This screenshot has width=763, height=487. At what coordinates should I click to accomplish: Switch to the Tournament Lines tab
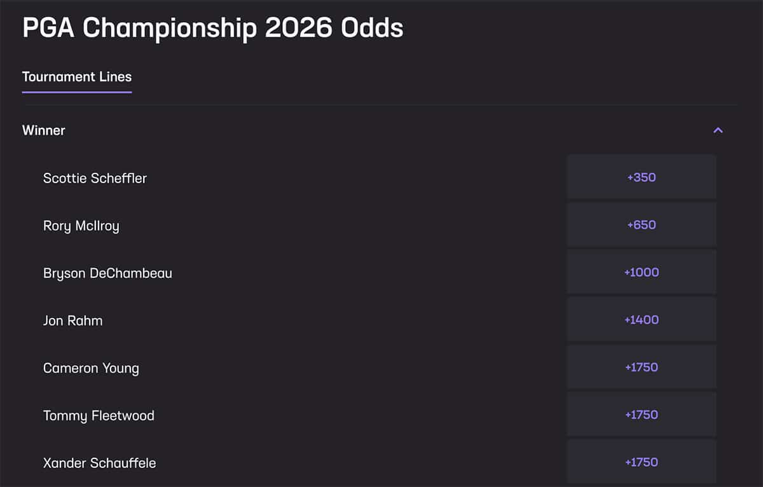point(76,76)
